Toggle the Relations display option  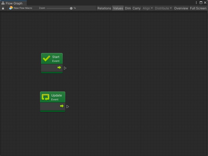tap(104, 8)
